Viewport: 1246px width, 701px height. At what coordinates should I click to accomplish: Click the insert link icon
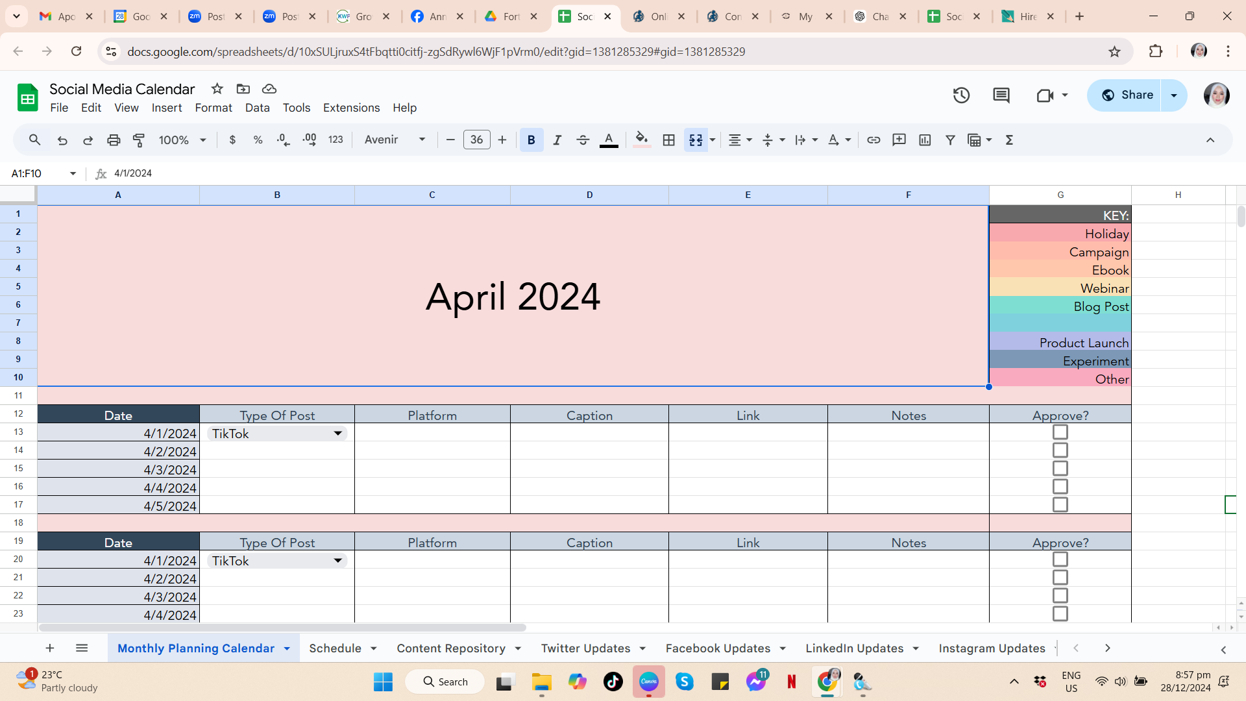point(873,140)
